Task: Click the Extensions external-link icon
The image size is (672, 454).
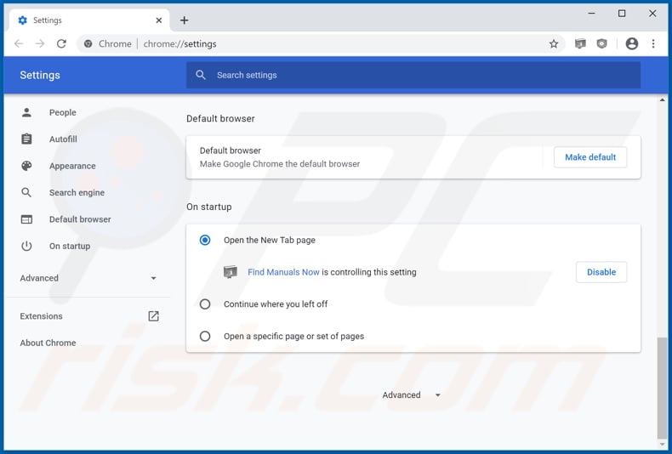Action: 153,316
